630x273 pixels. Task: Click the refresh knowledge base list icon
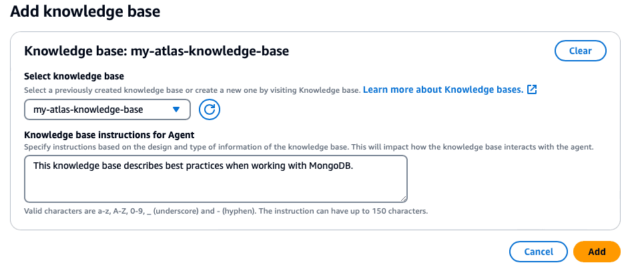point(210,109)
